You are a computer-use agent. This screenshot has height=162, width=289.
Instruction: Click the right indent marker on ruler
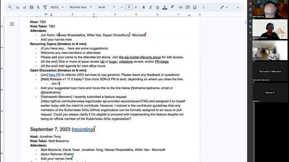point(189,16)
